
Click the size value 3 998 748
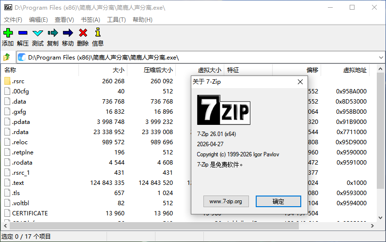110,122
